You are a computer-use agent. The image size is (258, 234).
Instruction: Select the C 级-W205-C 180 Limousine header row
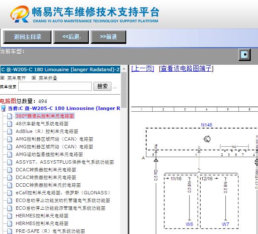coord(60,69)
